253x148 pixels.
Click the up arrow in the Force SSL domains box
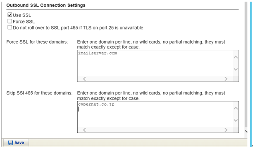(x=236, y=57)
